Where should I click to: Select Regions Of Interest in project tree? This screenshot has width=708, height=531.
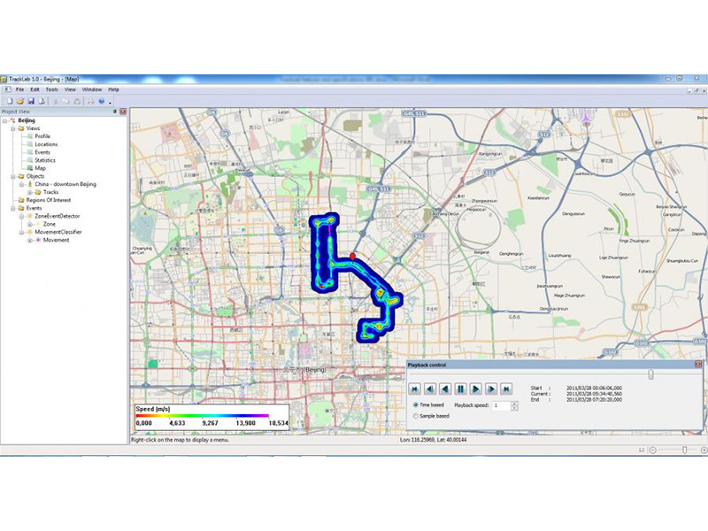click(x=48, y=200)
